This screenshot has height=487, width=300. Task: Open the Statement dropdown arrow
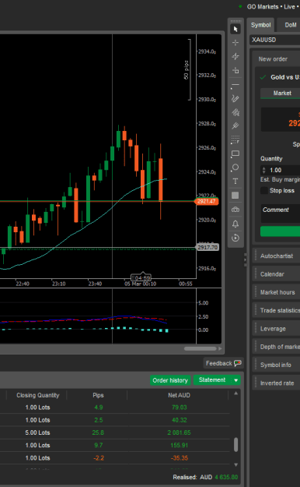coord(235,380)
